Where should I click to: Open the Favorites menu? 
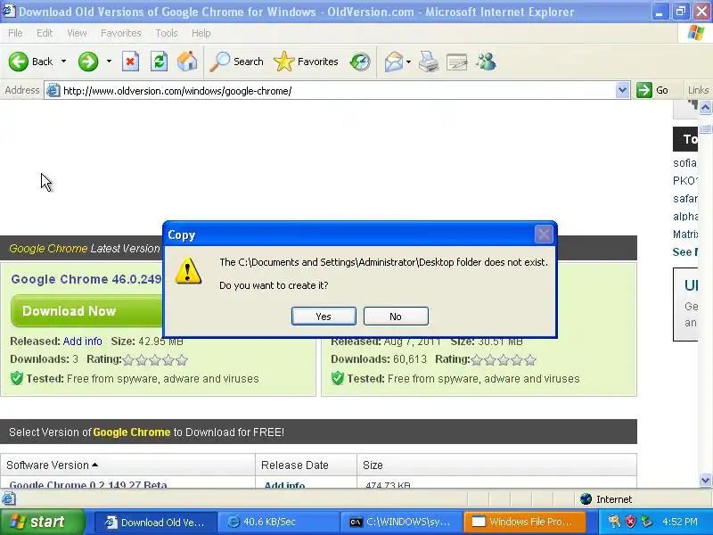pyautogui.click(x=121, y=33)
